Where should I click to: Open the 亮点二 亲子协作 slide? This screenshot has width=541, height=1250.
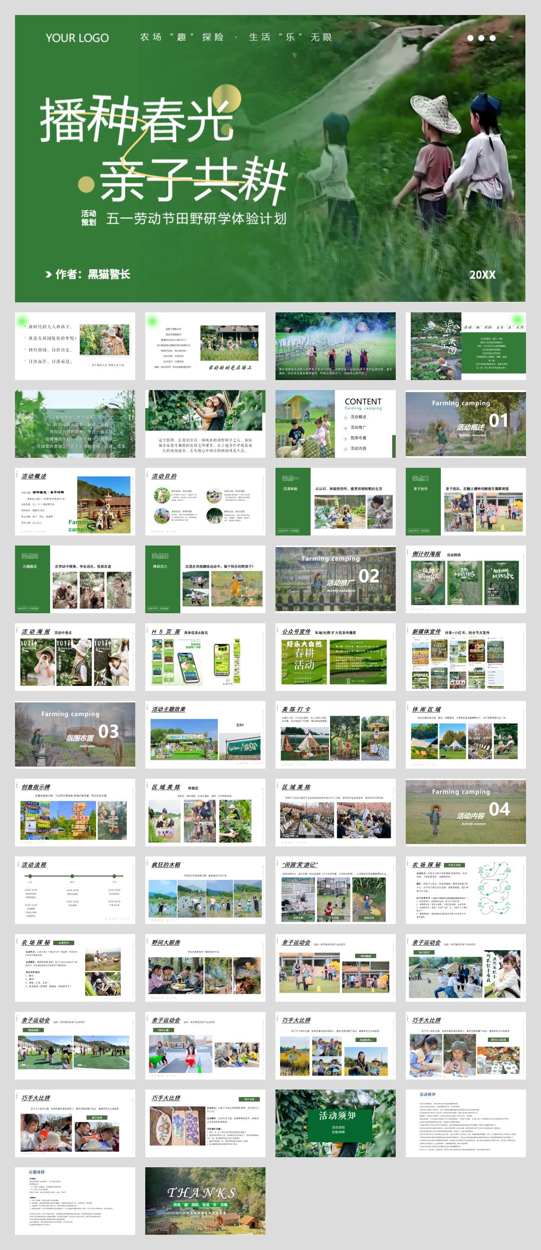pyautogui.click(x=466, y=501)
